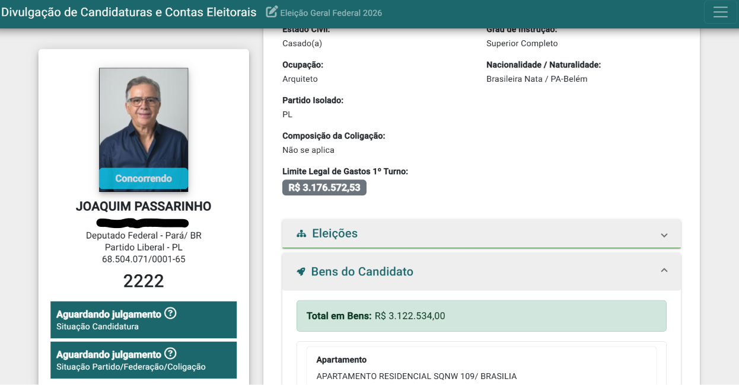Click Divulgação de Candidaturas e Contas Eleitorais title
This screenshot has height=385, width=739.
point(129,12)
